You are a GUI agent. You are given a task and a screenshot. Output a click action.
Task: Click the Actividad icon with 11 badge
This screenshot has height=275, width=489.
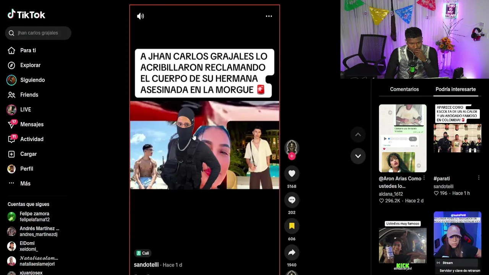coord(12,139)
